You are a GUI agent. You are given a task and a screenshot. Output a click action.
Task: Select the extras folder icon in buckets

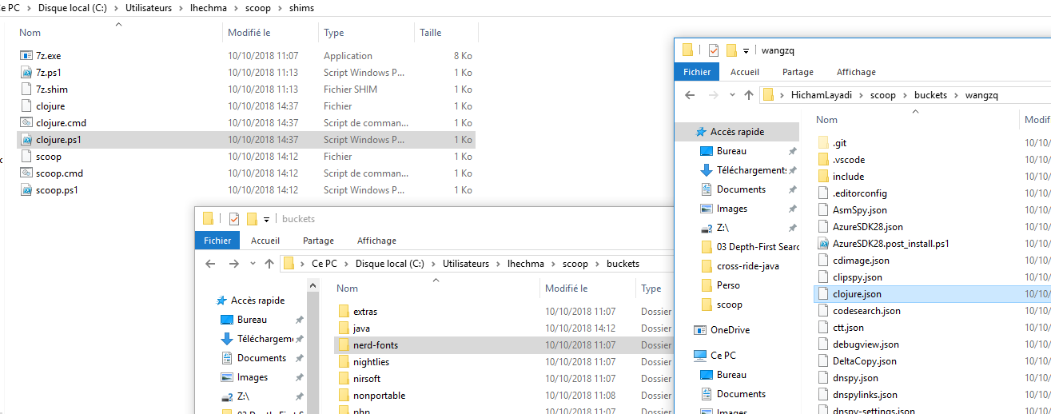(x=344, y=312)
